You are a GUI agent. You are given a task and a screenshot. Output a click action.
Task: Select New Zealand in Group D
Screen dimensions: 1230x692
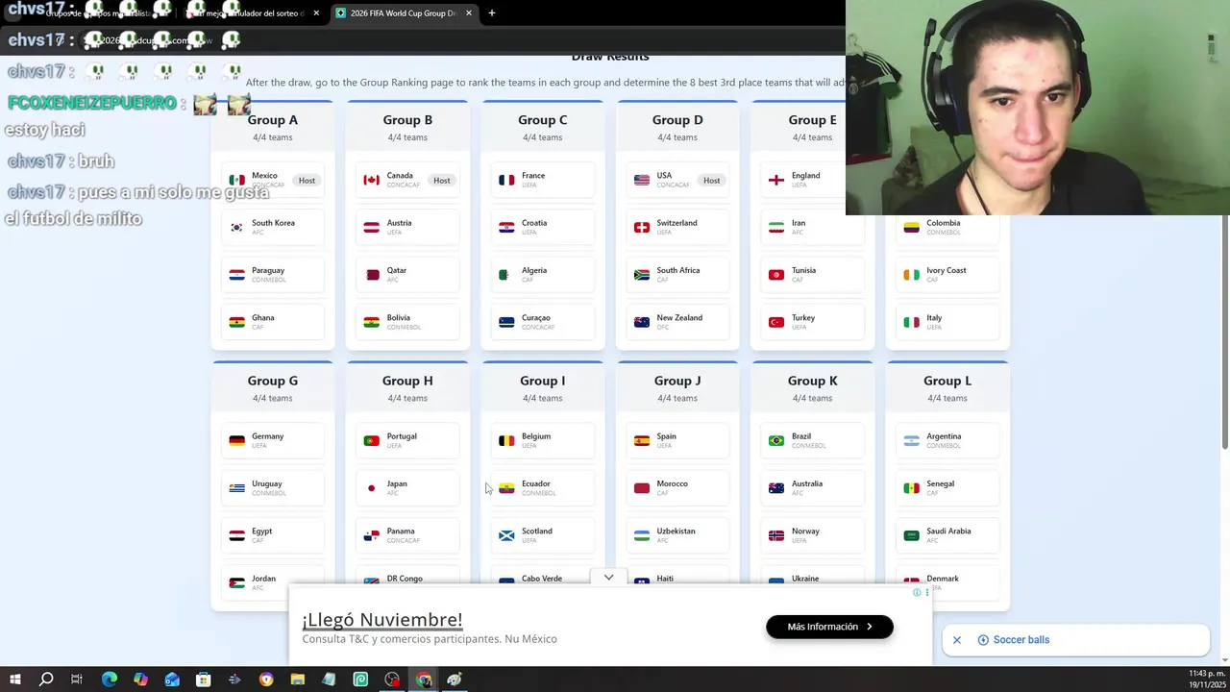(x=677, y=322)
